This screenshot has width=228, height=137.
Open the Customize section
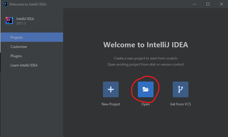(32, 46)
